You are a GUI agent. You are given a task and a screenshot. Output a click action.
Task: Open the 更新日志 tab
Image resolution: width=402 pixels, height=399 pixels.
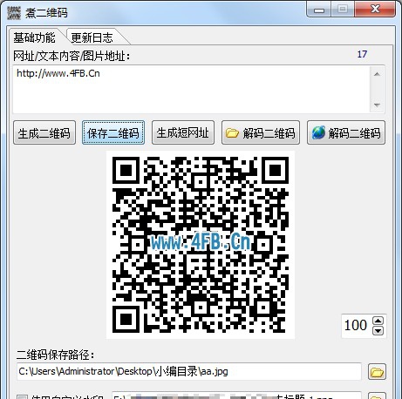92,37
